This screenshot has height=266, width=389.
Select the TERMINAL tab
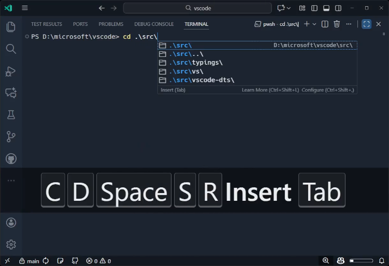coord(196,24)
